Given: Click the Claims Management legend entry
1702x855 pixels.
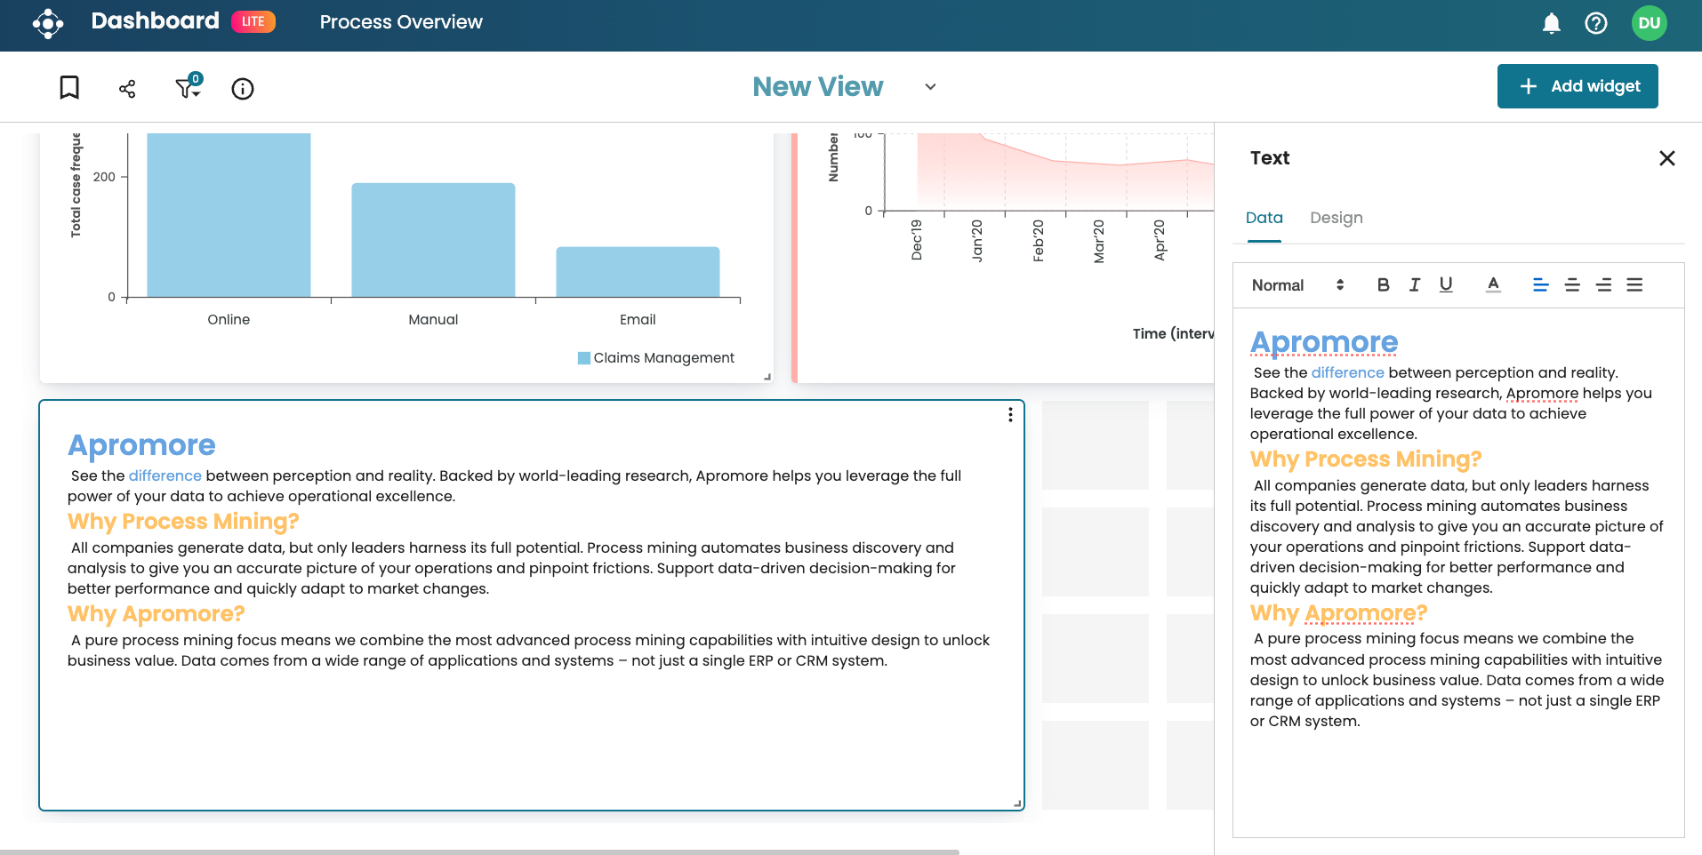Looking at the screenshot, I should 656,358.
